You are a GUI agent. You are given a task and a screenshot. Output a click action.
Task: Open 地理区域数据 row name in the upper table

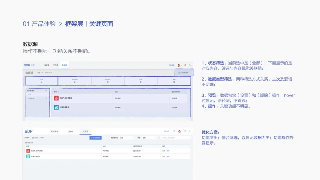(x=64, y=107)
